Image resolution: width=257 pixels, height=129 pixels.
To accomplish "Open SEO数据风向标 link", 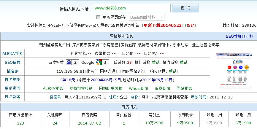I will [239, 36].
